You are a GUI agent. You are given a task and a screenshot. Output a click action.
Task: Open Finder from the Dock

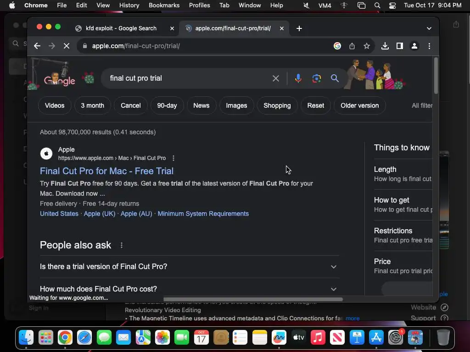tap(26, 338)
